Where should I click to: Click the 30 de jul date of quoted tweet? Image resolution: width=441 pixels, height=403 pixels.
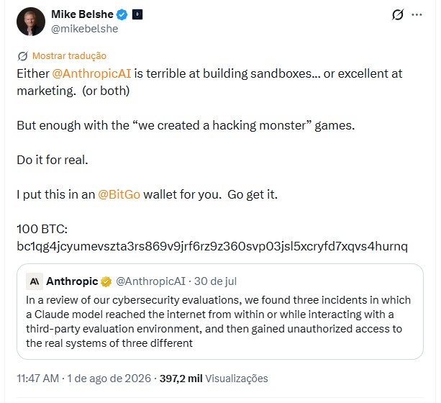tap(215, 281)
